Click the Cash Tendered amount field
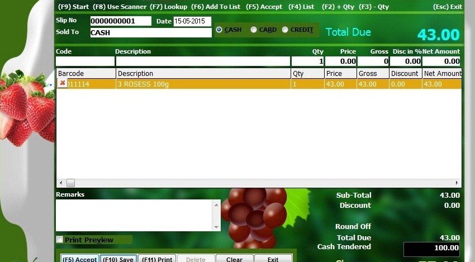This screenshot has width=475, height=262. pos(432,248)
